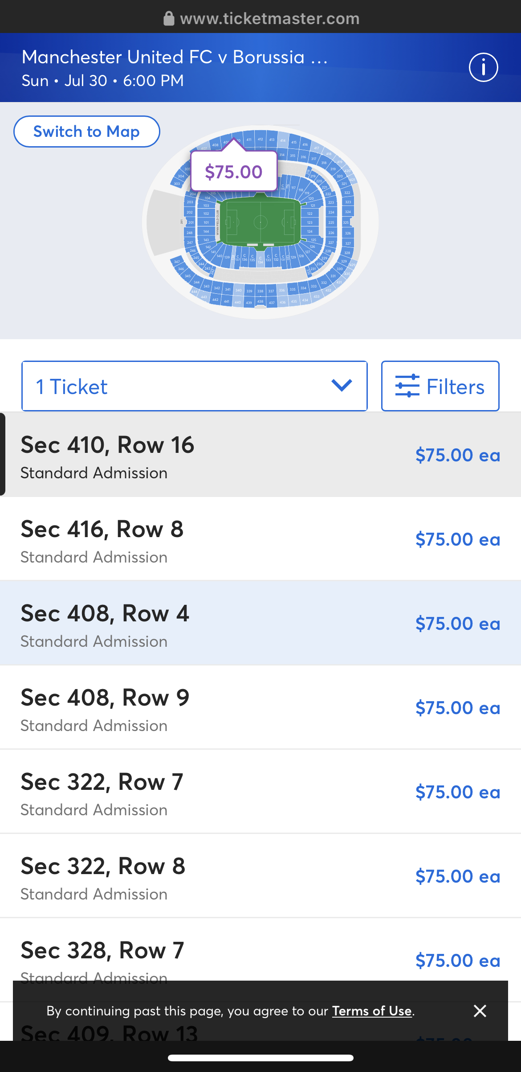Click Switch to Map button
The width and height of the screenshot is (521, 1072).
(x=86, y=131)
